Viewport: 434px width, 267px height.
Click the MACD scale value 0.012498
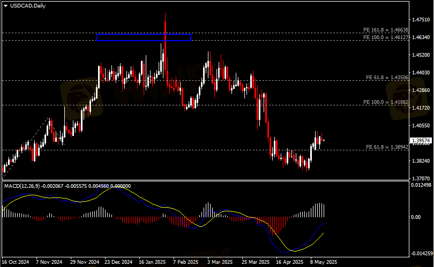click(x=421, y=185)
